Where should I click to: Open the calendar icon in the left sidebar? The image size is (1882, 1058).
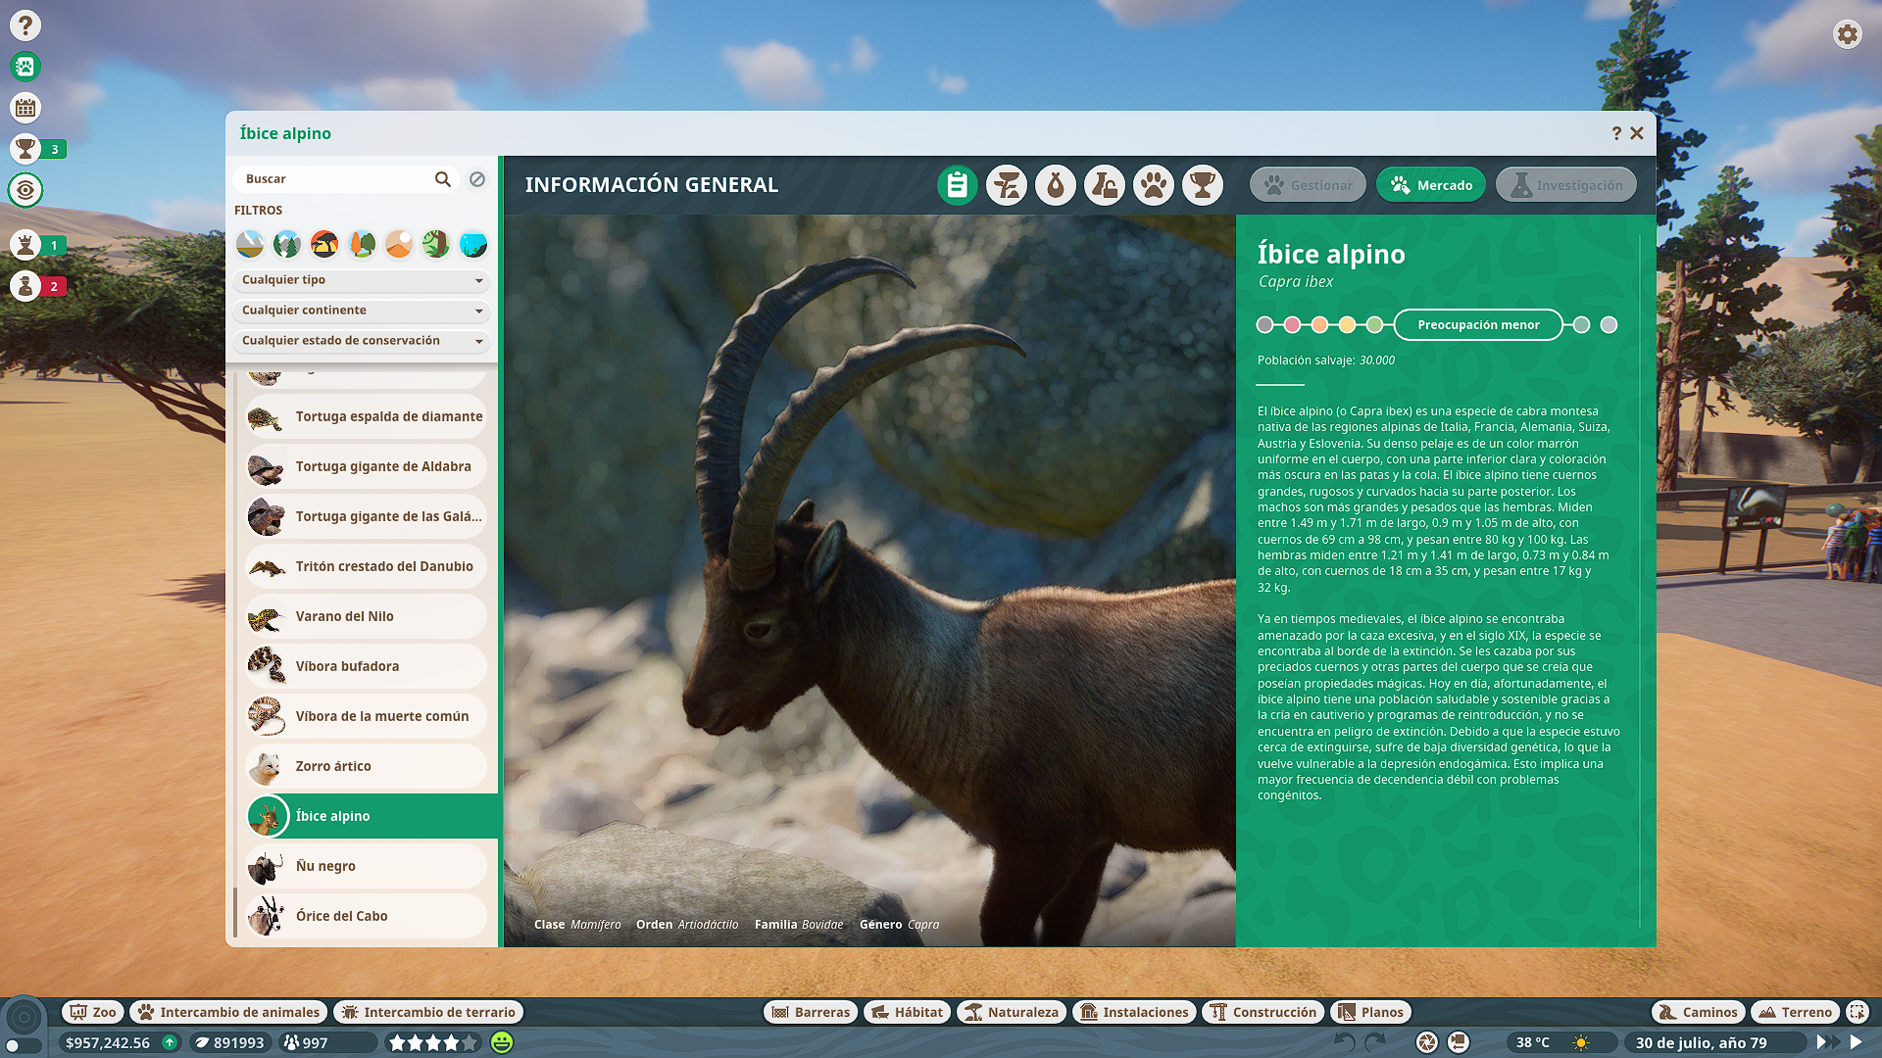point(25,108)
